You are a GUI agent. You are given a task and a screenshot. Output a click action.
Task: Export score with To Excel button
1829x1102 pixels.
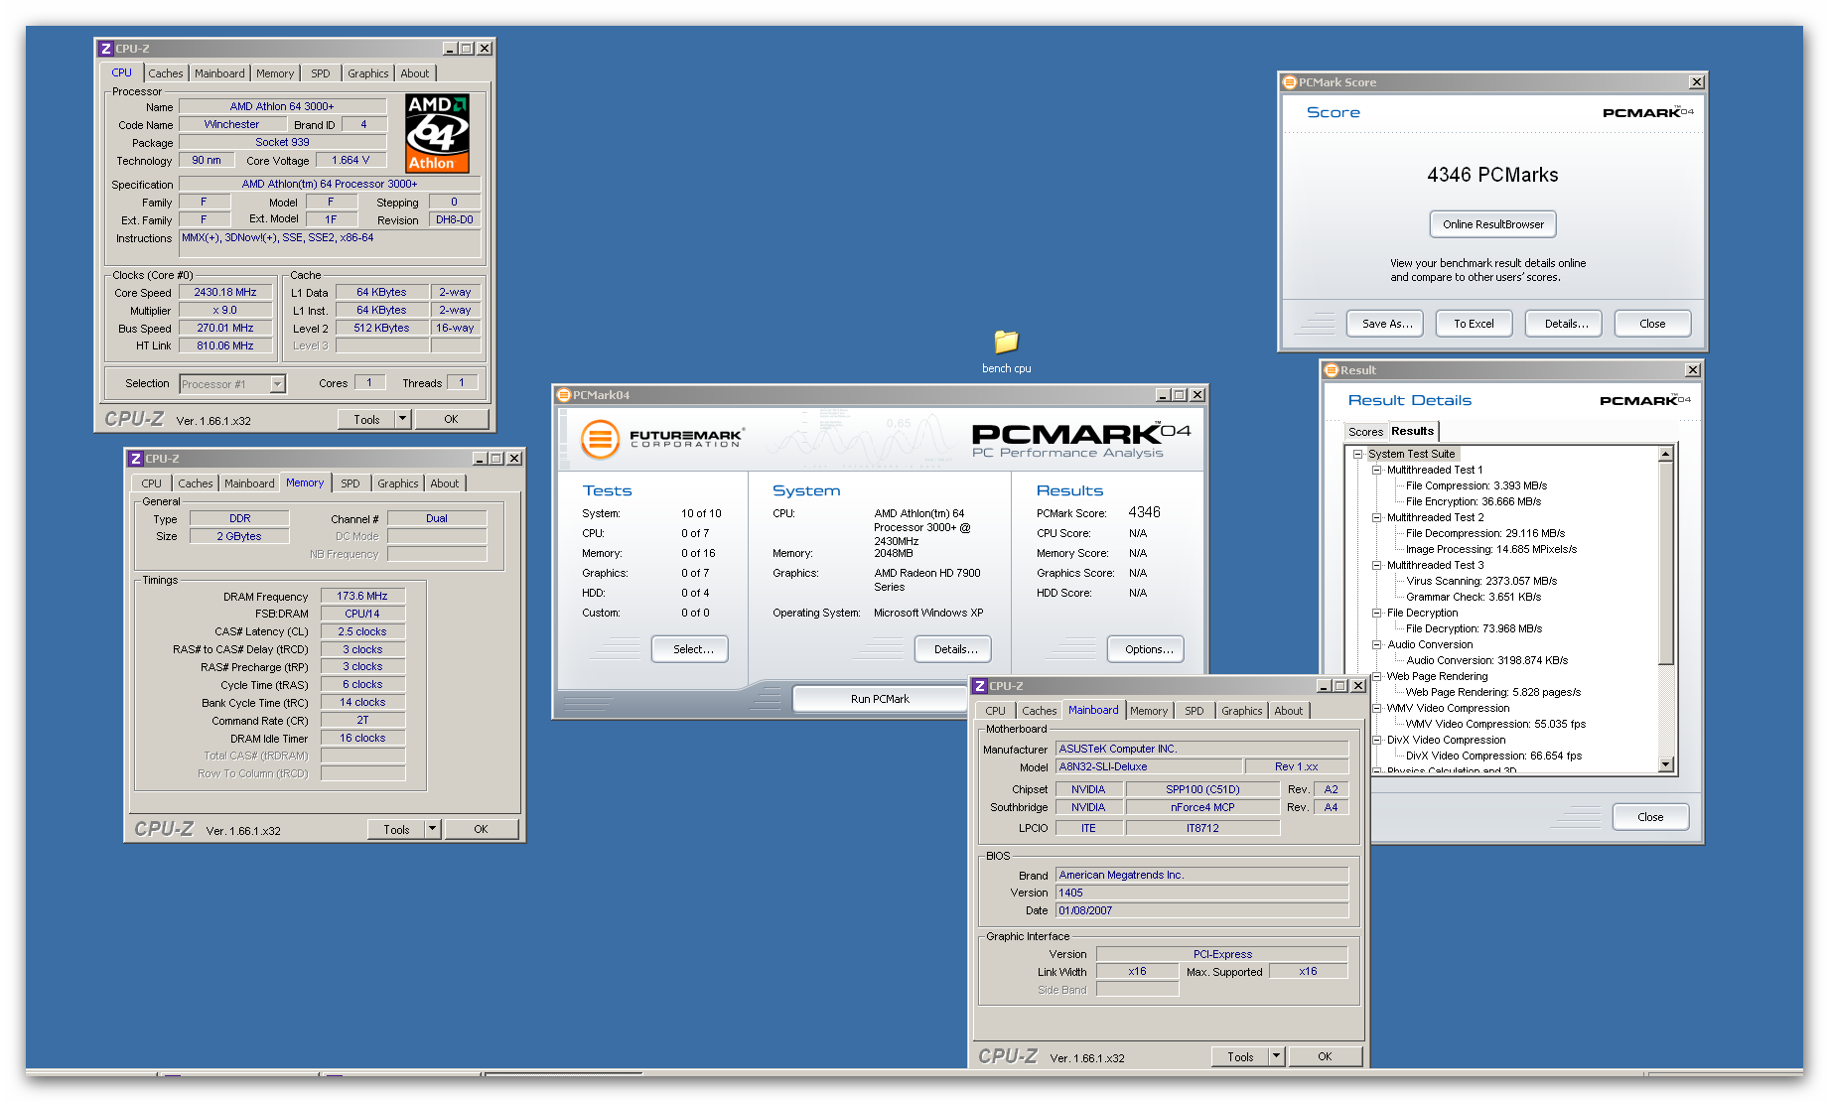[1474, 324]
